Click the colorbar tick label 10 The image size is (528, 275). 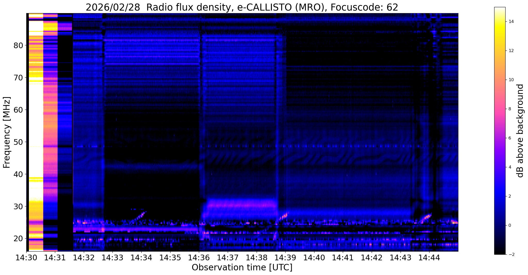click(x=511, y=80)
